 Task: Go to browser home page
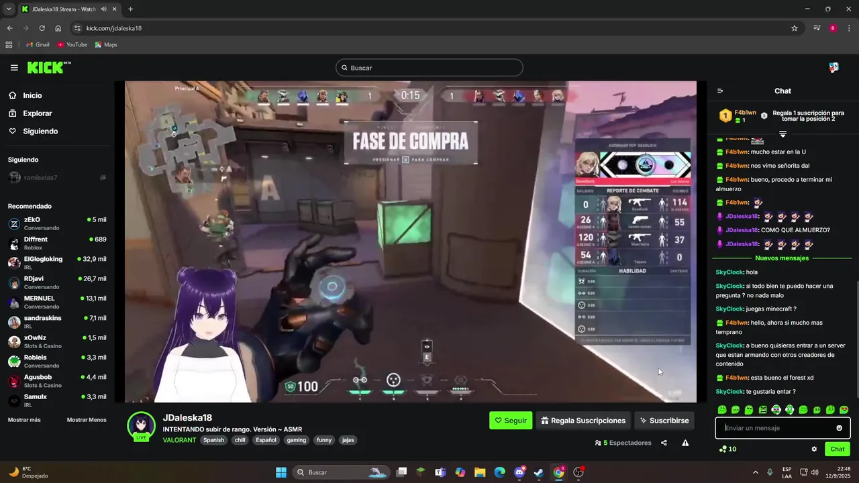[x=58, y=28]
